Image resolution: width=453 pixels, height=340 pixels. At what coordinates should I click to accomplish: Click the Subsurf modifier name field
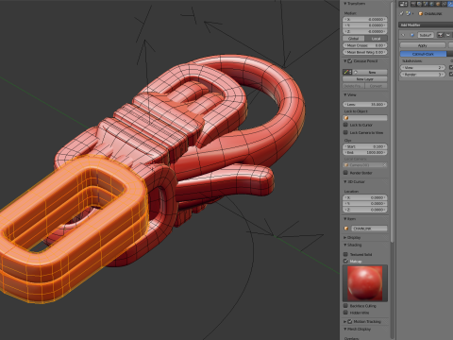click(426, 35)
